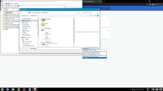
Task: Select the Программы drive icon in the file list
Action: pyautogui.click(x=43, y=29)
